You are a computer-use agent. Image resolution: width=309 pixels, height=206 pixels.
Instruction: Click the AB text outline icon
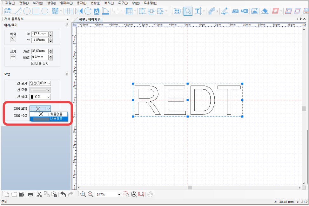click(x=235, y=11)
